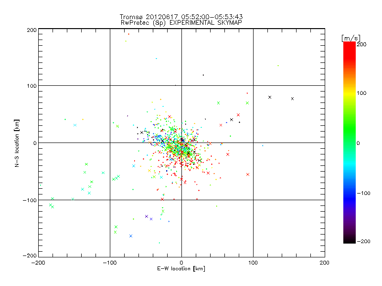Select the isolated black dot near 118 km N-S

pyautogui.click(x=203, y=75)
